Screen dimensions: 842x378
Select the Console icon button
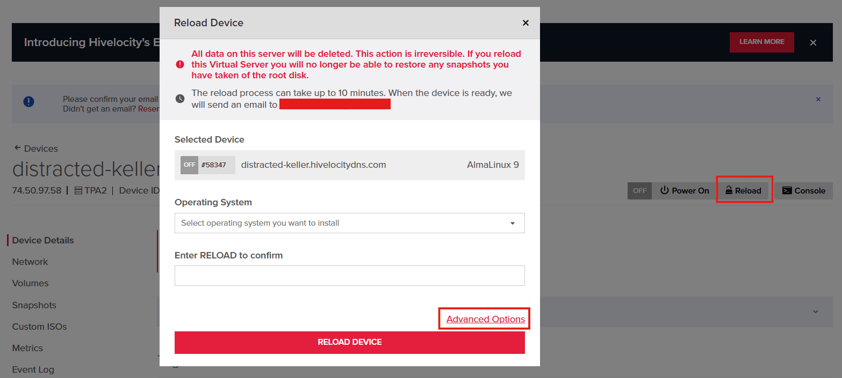pyautogui.click(x=788, y=190)
